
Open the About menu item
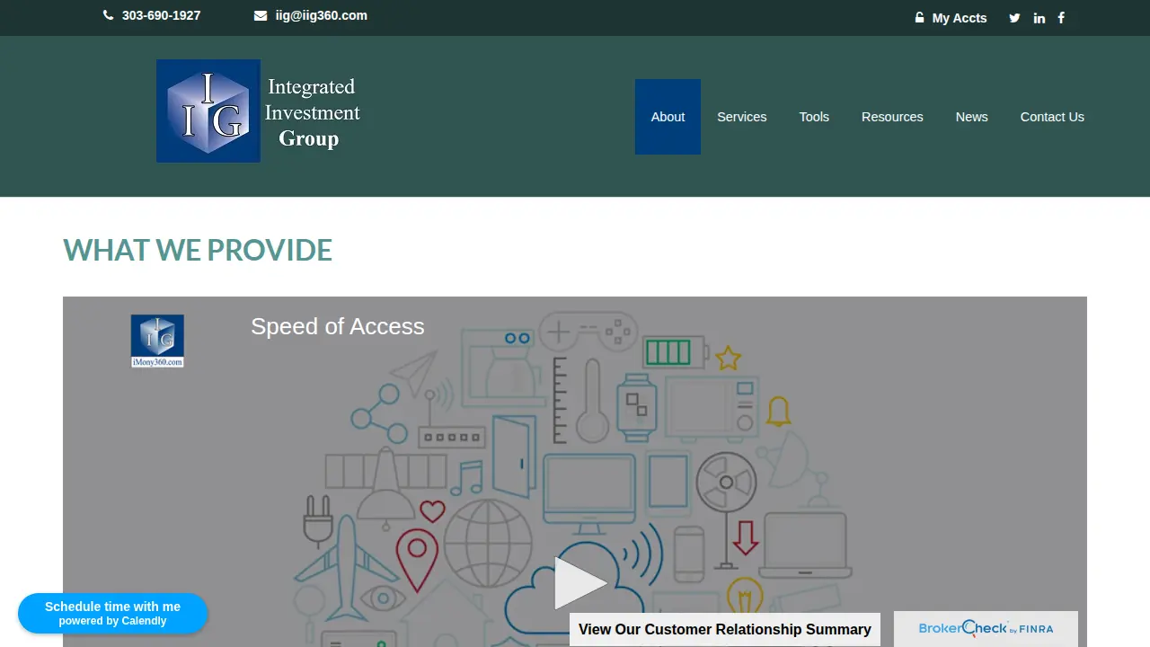click(x=668, y=117)
